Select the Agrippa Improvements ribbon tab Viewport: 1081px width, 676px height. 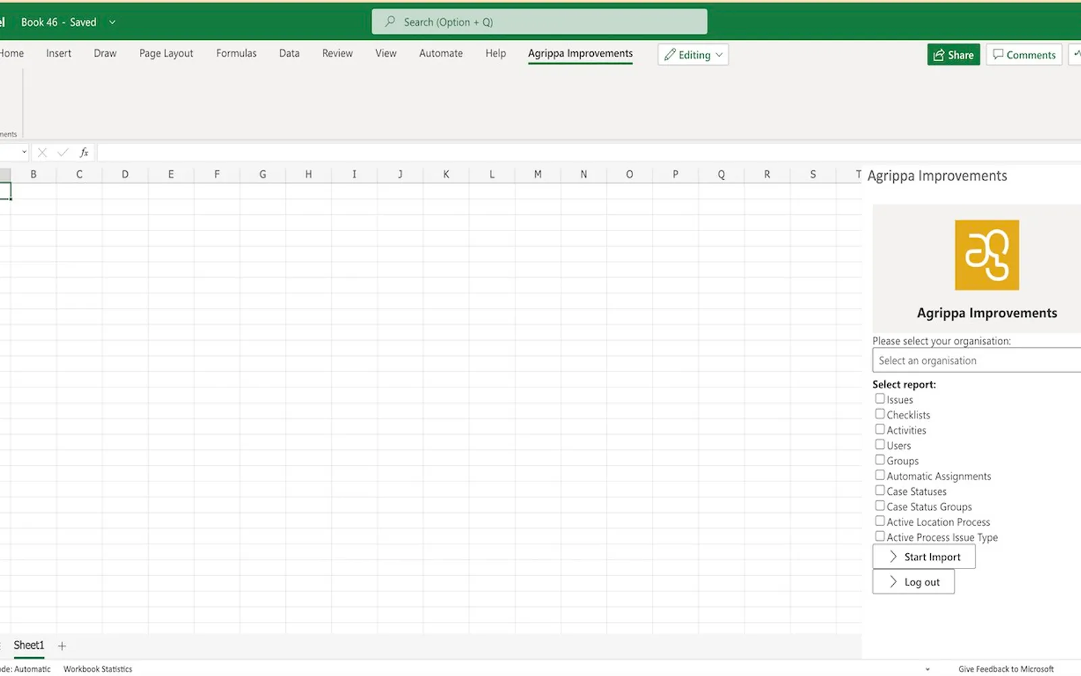pyautogui.click(x=580, y=53)
